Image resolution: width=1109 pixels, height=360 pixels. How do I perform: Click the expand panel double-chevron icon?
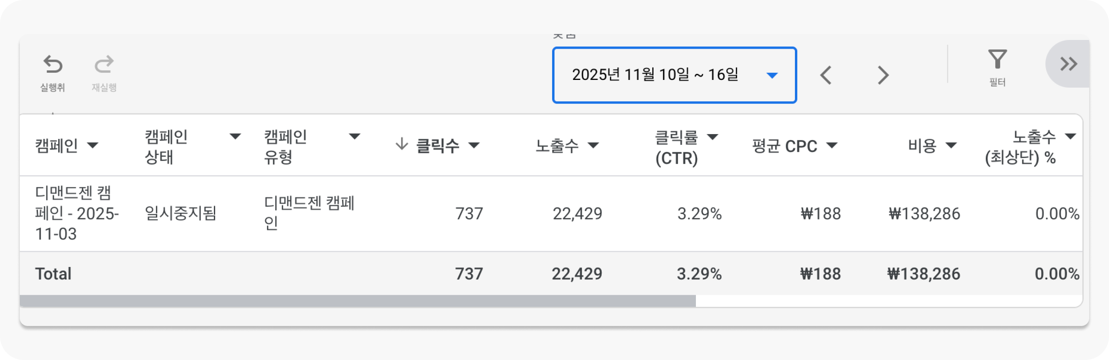click(1069, 63)
